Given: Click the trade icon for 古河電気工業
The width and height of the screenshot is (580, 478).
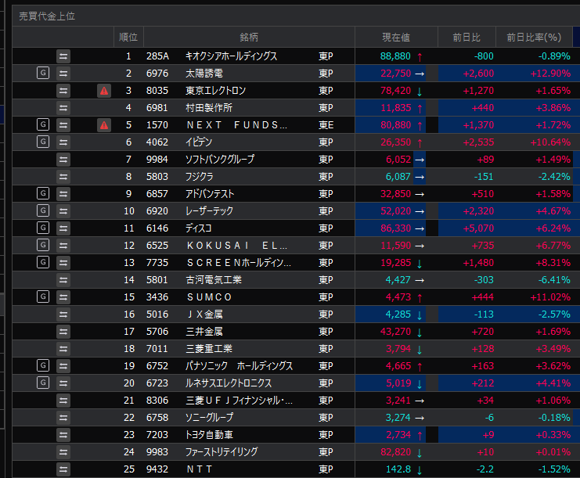Looking at the screenshot, I should (63, 280).
